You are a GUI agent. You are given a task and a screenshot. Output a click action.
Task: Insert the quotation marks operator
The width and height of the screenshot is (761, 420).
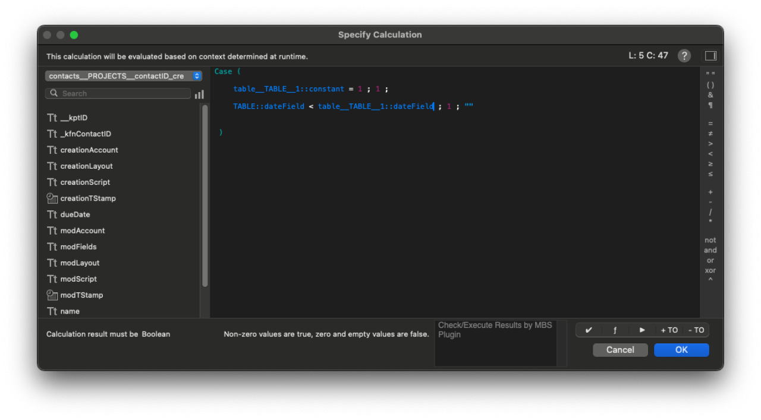tap(710, 74)
